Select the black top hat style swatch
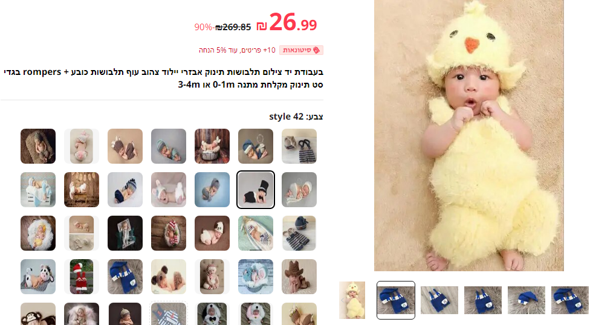Image resolution: width=593 pixels, height=325 pixels. [x=256, y=190]
